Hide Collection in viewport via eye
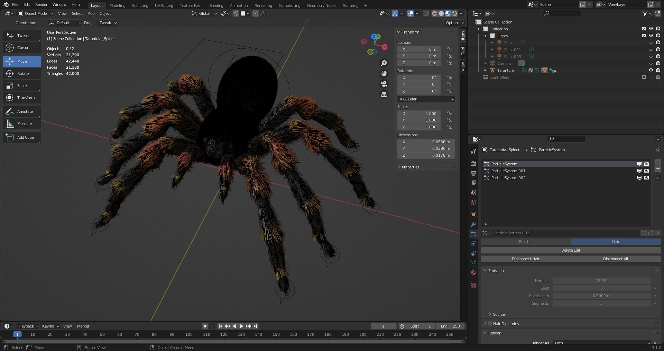Viewport: 664px width, 351px height. click(651, 29)
